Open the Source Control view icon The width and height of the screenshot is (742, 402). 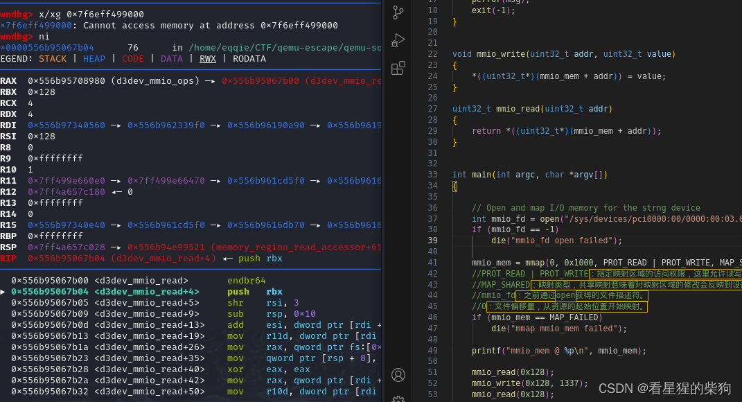point(398,12)
